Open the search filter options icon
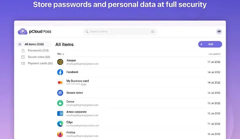Image resolution: width=240 pixels, height=139 pixels. pyautogui.click(x=153, y=32)
